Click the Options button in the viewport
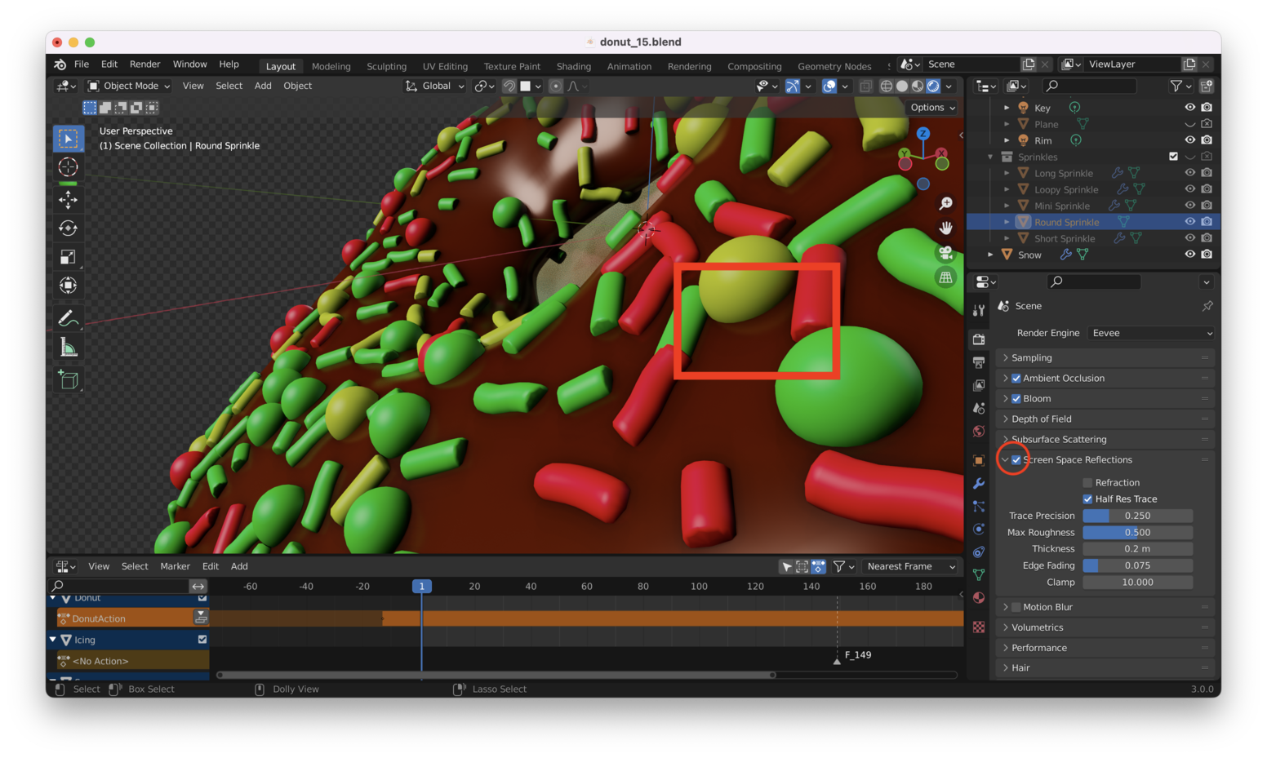The image size is (1267, 758). click(931, 107)
